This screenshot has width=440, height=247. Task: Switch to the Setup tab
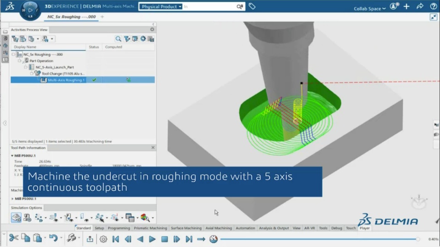(99, 228)
